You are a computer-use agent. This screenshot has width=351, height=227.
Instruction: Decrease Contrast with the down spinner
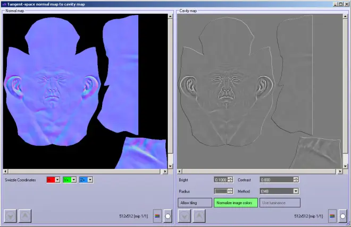pyautogui.click(x=296, y=181)
